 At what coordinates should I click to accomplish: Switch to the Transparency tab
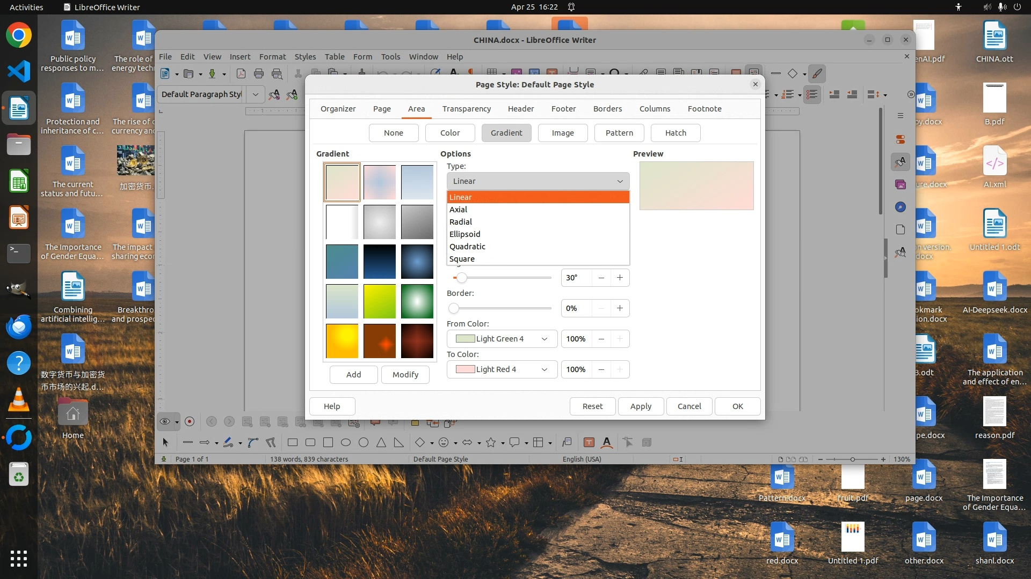click(466, 109)
